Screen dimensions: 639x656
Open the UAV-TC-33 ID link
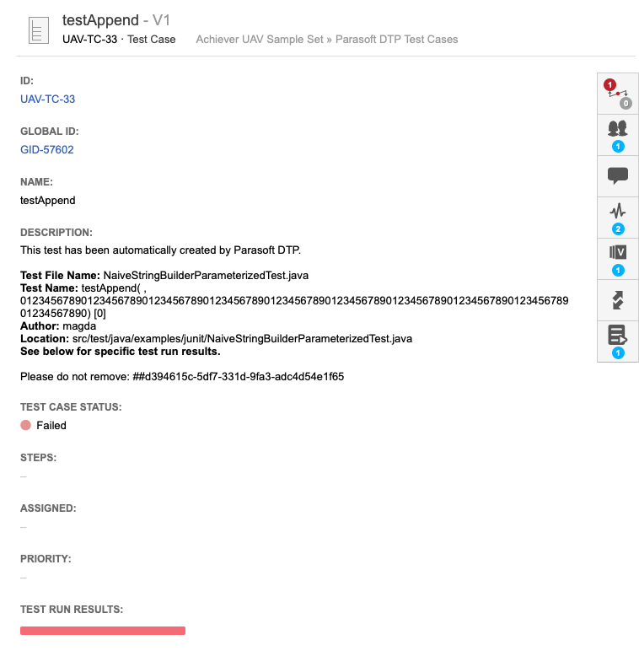click(48, 99)
